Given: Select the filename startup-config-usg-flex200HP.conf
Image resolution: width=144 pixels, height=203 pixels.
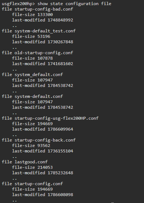Looking at the screenshot, I should pyautogui.click(x=56, y=118).
